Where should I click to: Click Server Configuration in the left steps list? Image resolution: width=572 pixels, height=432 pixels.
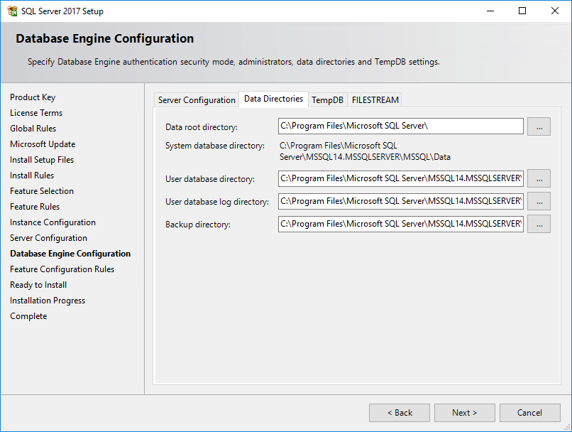click(x=48, y=238)
